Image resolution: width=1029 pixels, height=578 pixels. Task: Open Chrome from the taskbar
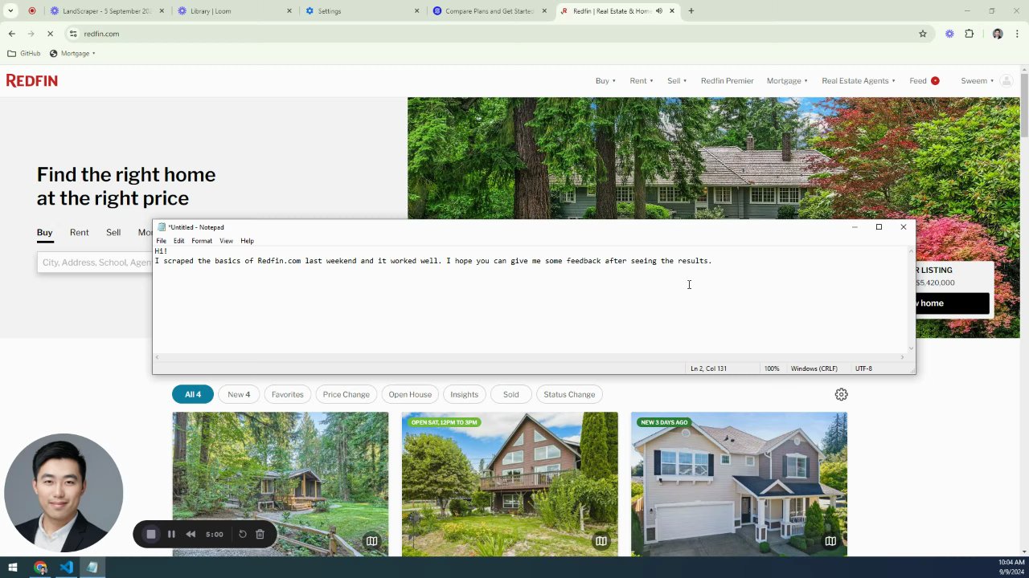coord(40,568)
